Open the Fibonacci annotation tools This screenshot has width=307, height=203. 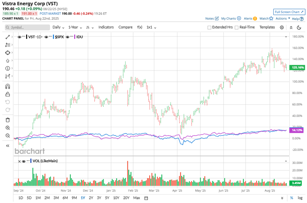(x=7, y=45)
